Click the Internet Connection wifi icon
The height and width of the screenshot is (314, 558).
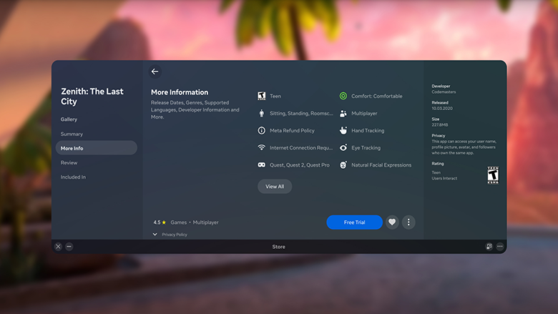262,147
